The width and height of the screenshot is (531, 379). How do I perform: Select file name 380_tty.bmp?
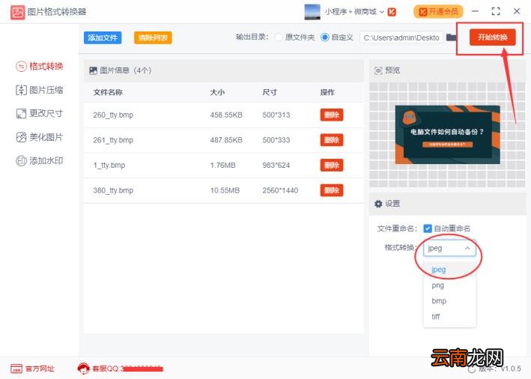(x=113, y=190)
